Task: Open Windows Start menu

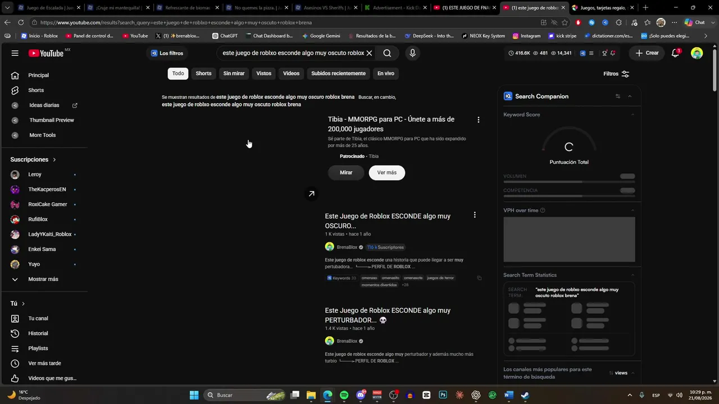Action: click(194, 395)
